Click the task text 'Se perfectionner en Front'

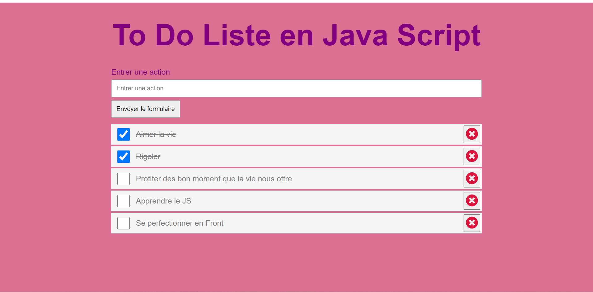180,223
